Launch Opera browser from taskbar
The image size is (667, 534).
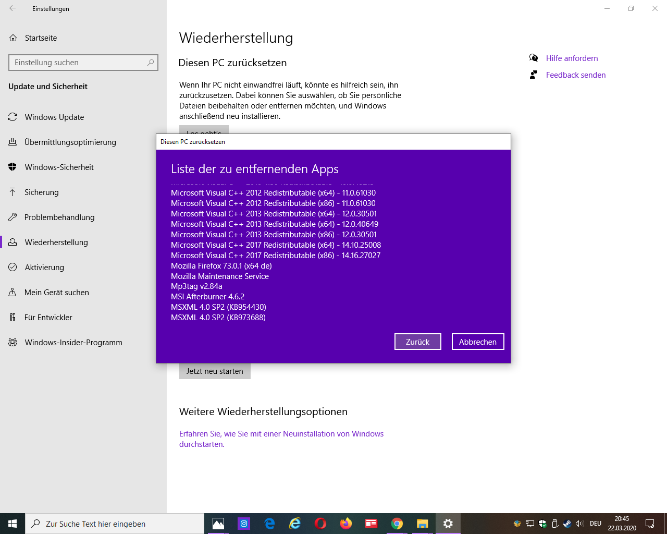[x=320, y=524]
